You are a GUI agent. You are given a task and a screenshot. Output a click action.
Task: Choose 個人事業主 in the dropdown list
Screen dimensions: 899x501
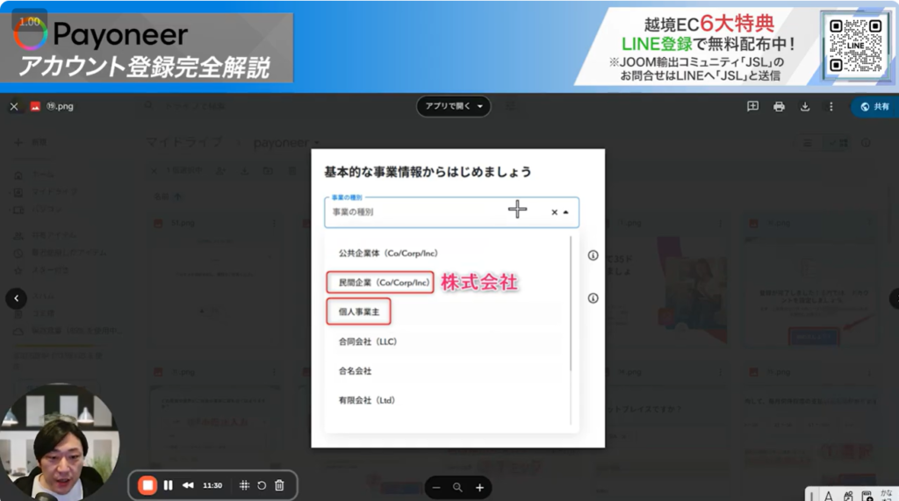click(x=358, y=311)
